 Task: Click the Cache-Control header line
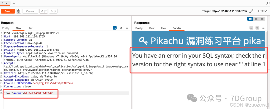click(x=23, y=43)
